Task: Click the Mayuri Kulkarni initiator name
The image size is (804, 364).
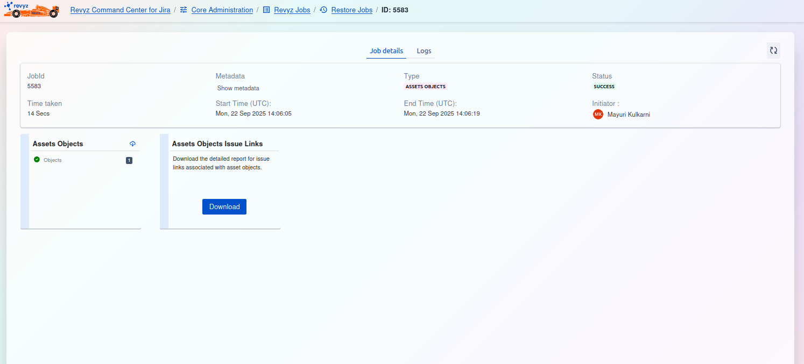Action: pos(629,115)
